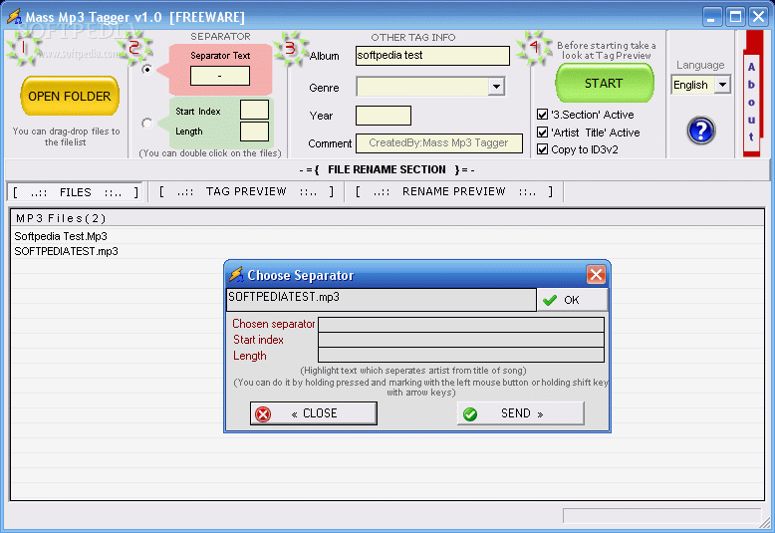775x533 pixels.
Task: Maximize the Mass Mp3 Tagger window
Action: click(x=735, y=17)
